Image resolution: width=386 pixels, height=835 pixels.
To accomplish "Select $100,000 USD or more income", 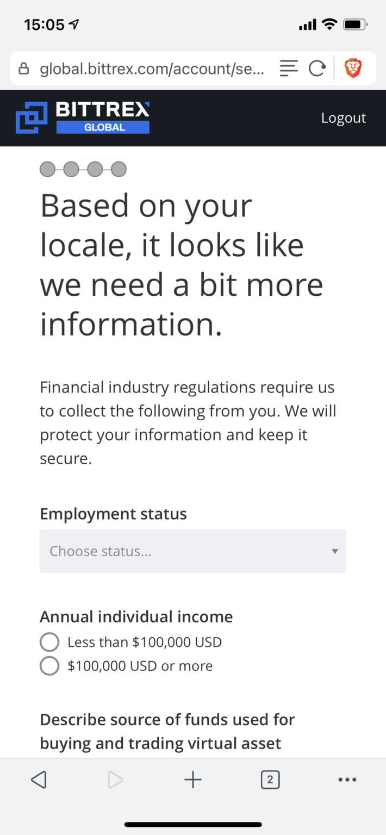I will click(49, 666).
